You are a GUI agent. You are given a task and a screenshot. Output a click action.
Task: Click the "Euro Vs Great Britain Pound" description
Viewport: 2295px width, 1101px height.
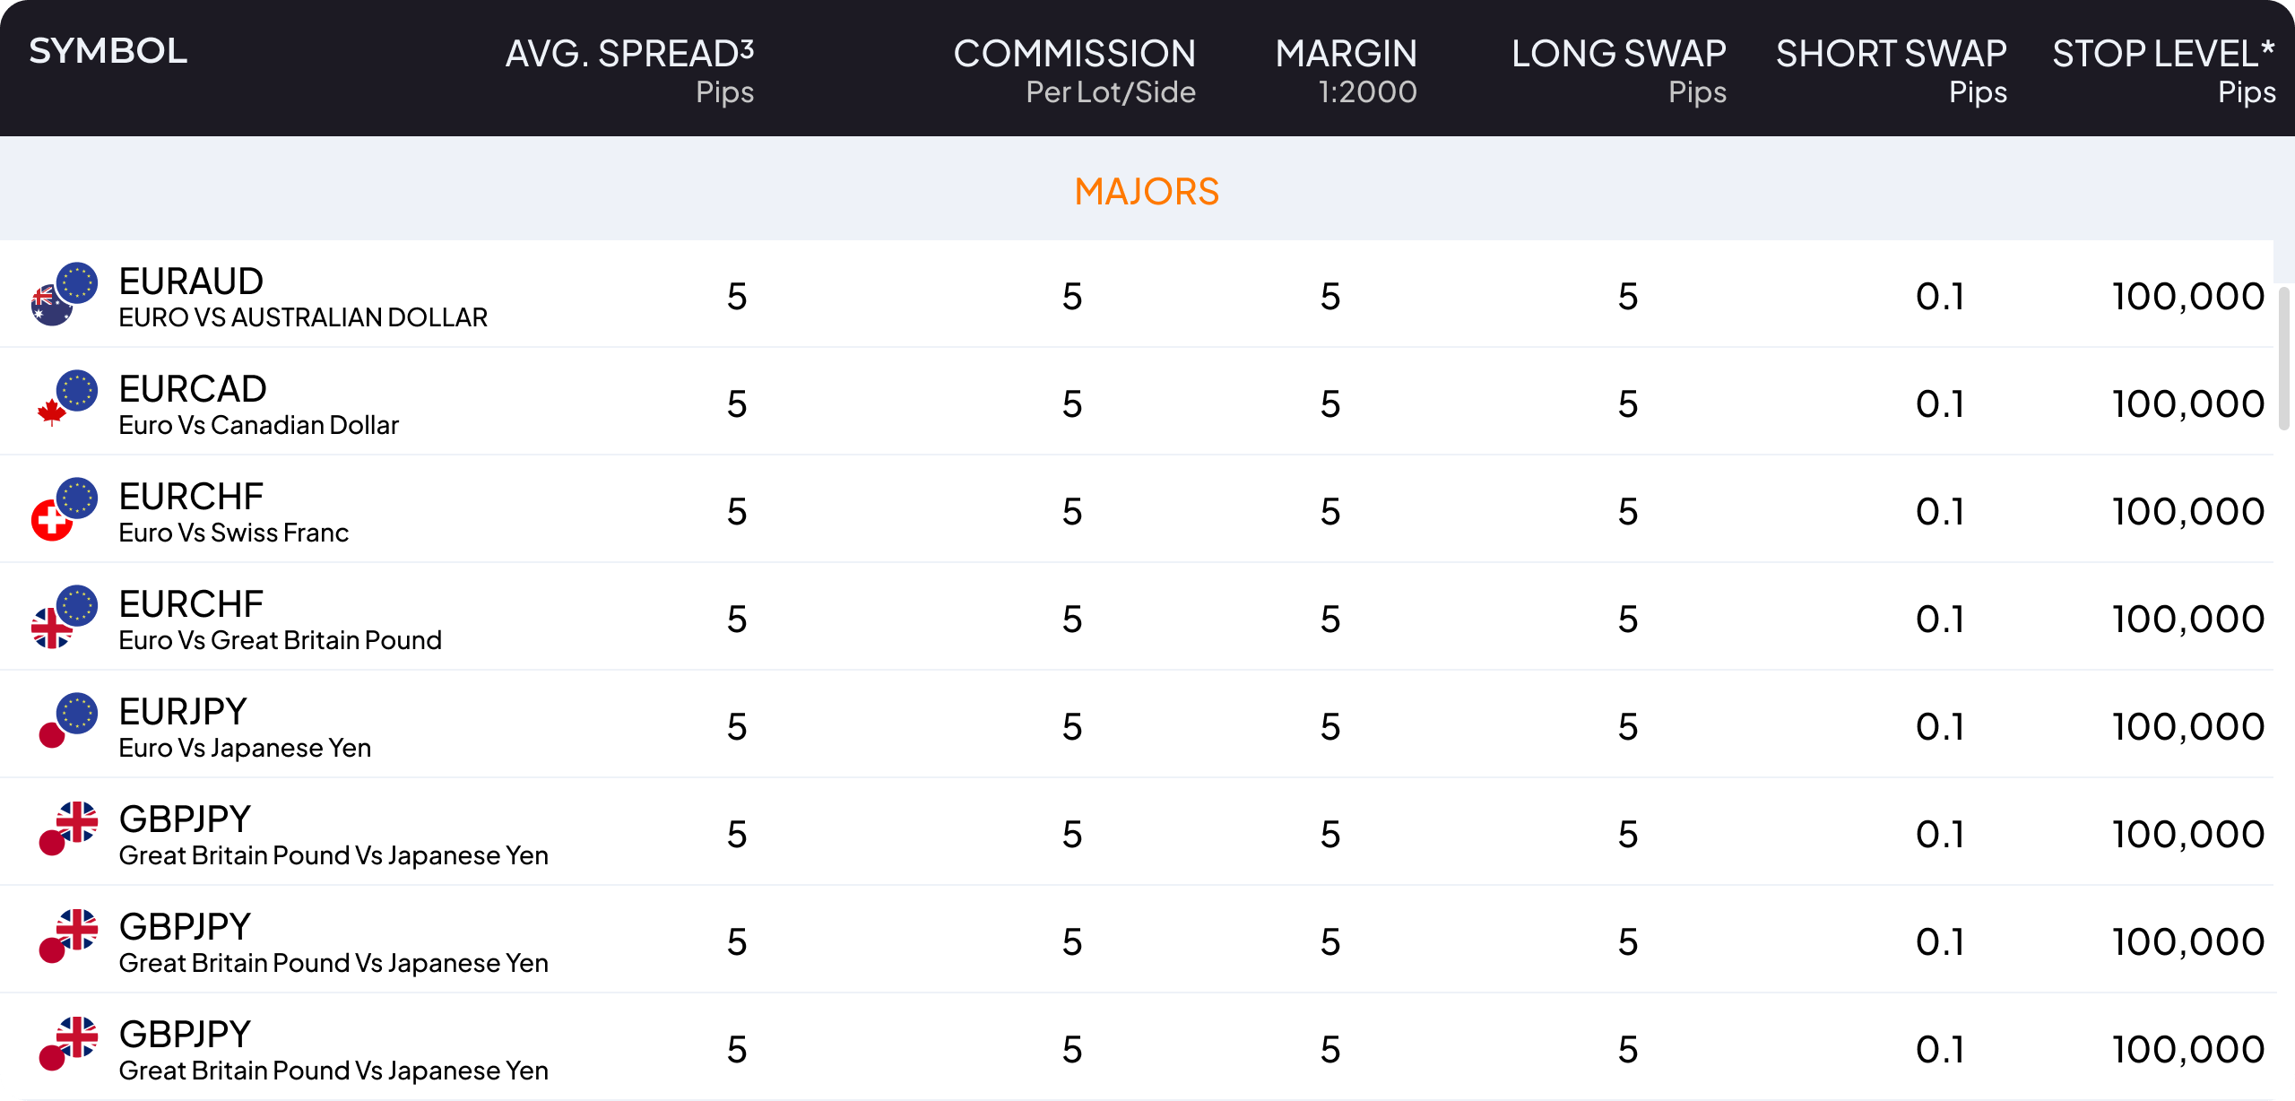[x=280, y=640]
